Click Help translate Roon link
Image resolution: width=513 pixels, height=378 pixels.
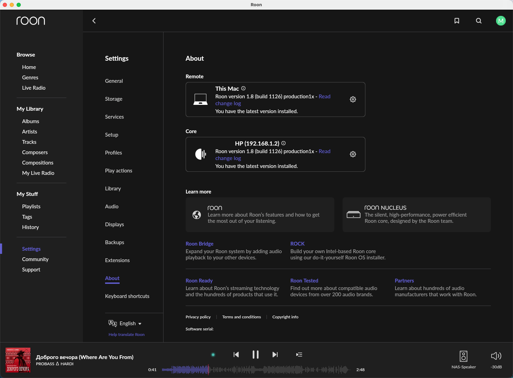(x=127, y=335)
